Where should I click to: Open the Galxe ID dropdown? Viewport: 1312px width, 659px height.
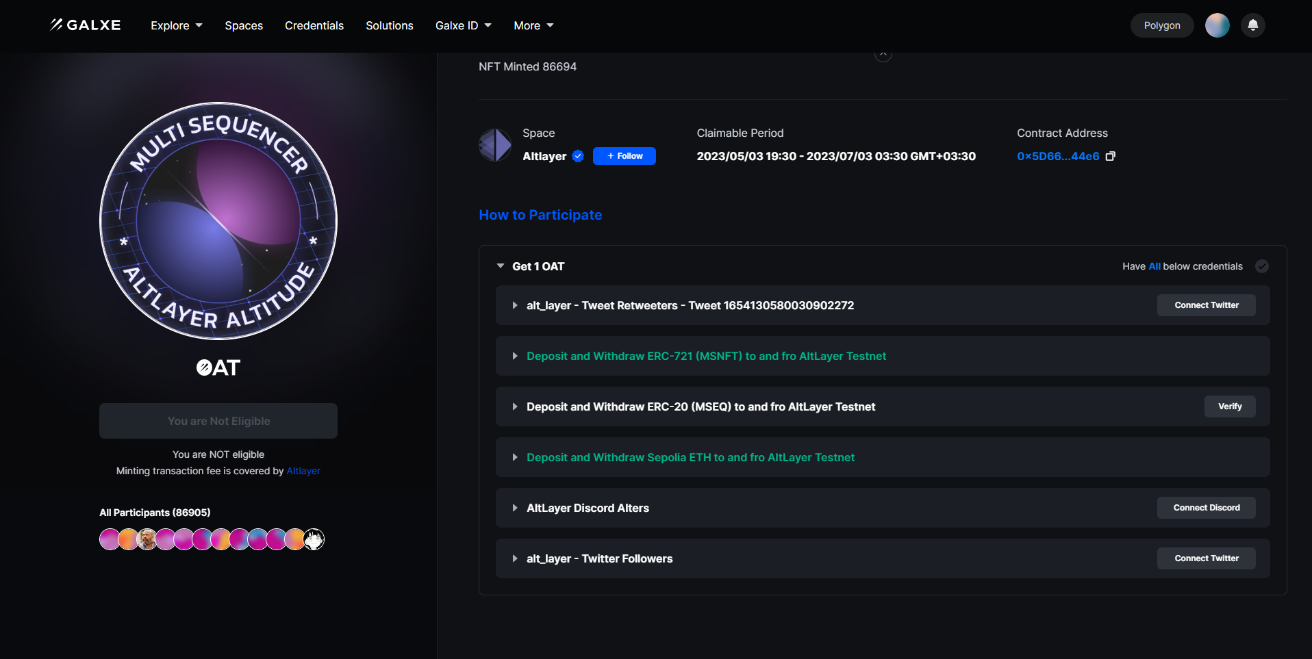464,25
